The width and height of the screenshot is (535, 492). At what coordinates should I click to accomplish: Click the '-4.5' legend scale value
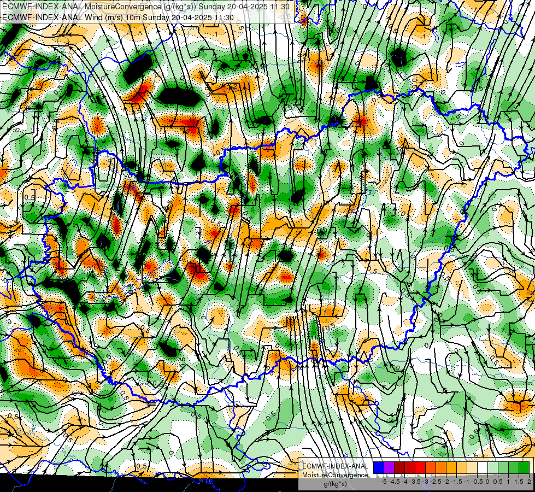tap(395, 482)
